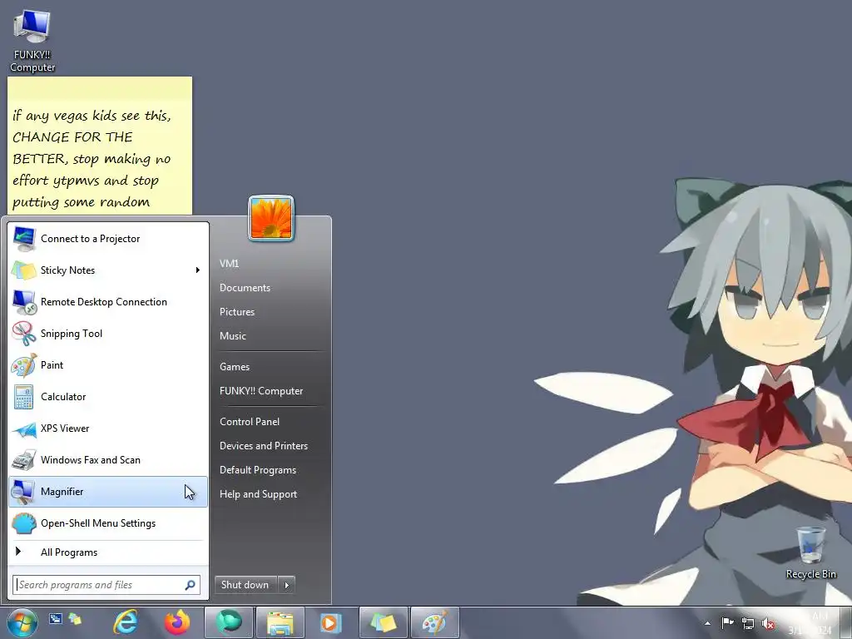Launch the Snipping Tool
The width and height of the screenshot is (852, 639).
(x=108, y=333)
